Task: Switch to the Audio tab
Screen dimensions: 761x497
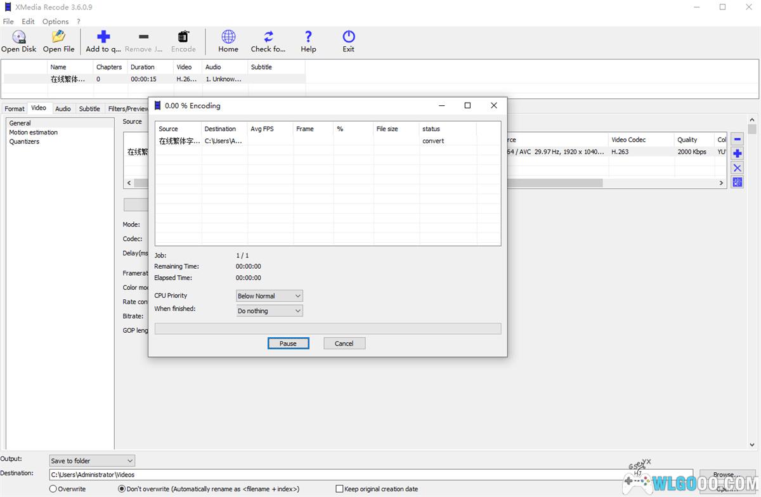Action: click(x=63, y=108)
